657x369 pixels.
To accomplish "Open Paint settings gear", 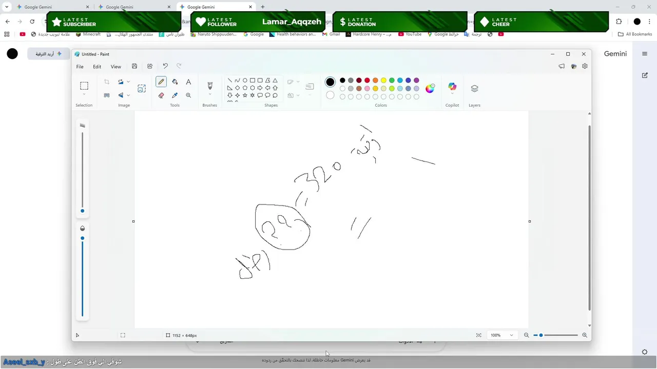I will (585, 66).
